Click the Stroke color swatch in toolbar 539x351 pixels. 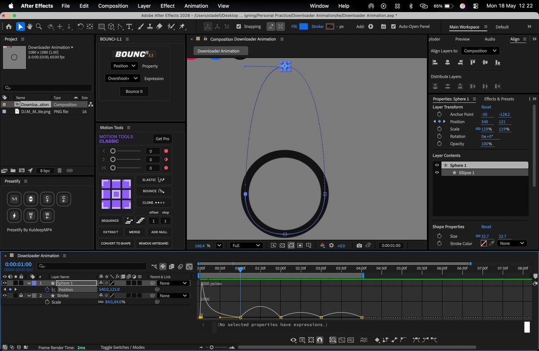(x=330, y=27)
